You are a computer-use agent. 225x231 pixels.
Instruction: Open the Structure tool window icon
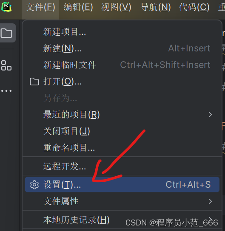[6, 65]
